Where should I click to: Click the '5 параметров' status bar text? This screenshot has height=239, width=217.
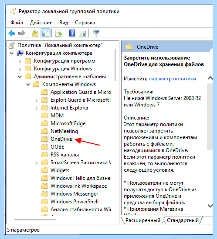pos(24,230)
